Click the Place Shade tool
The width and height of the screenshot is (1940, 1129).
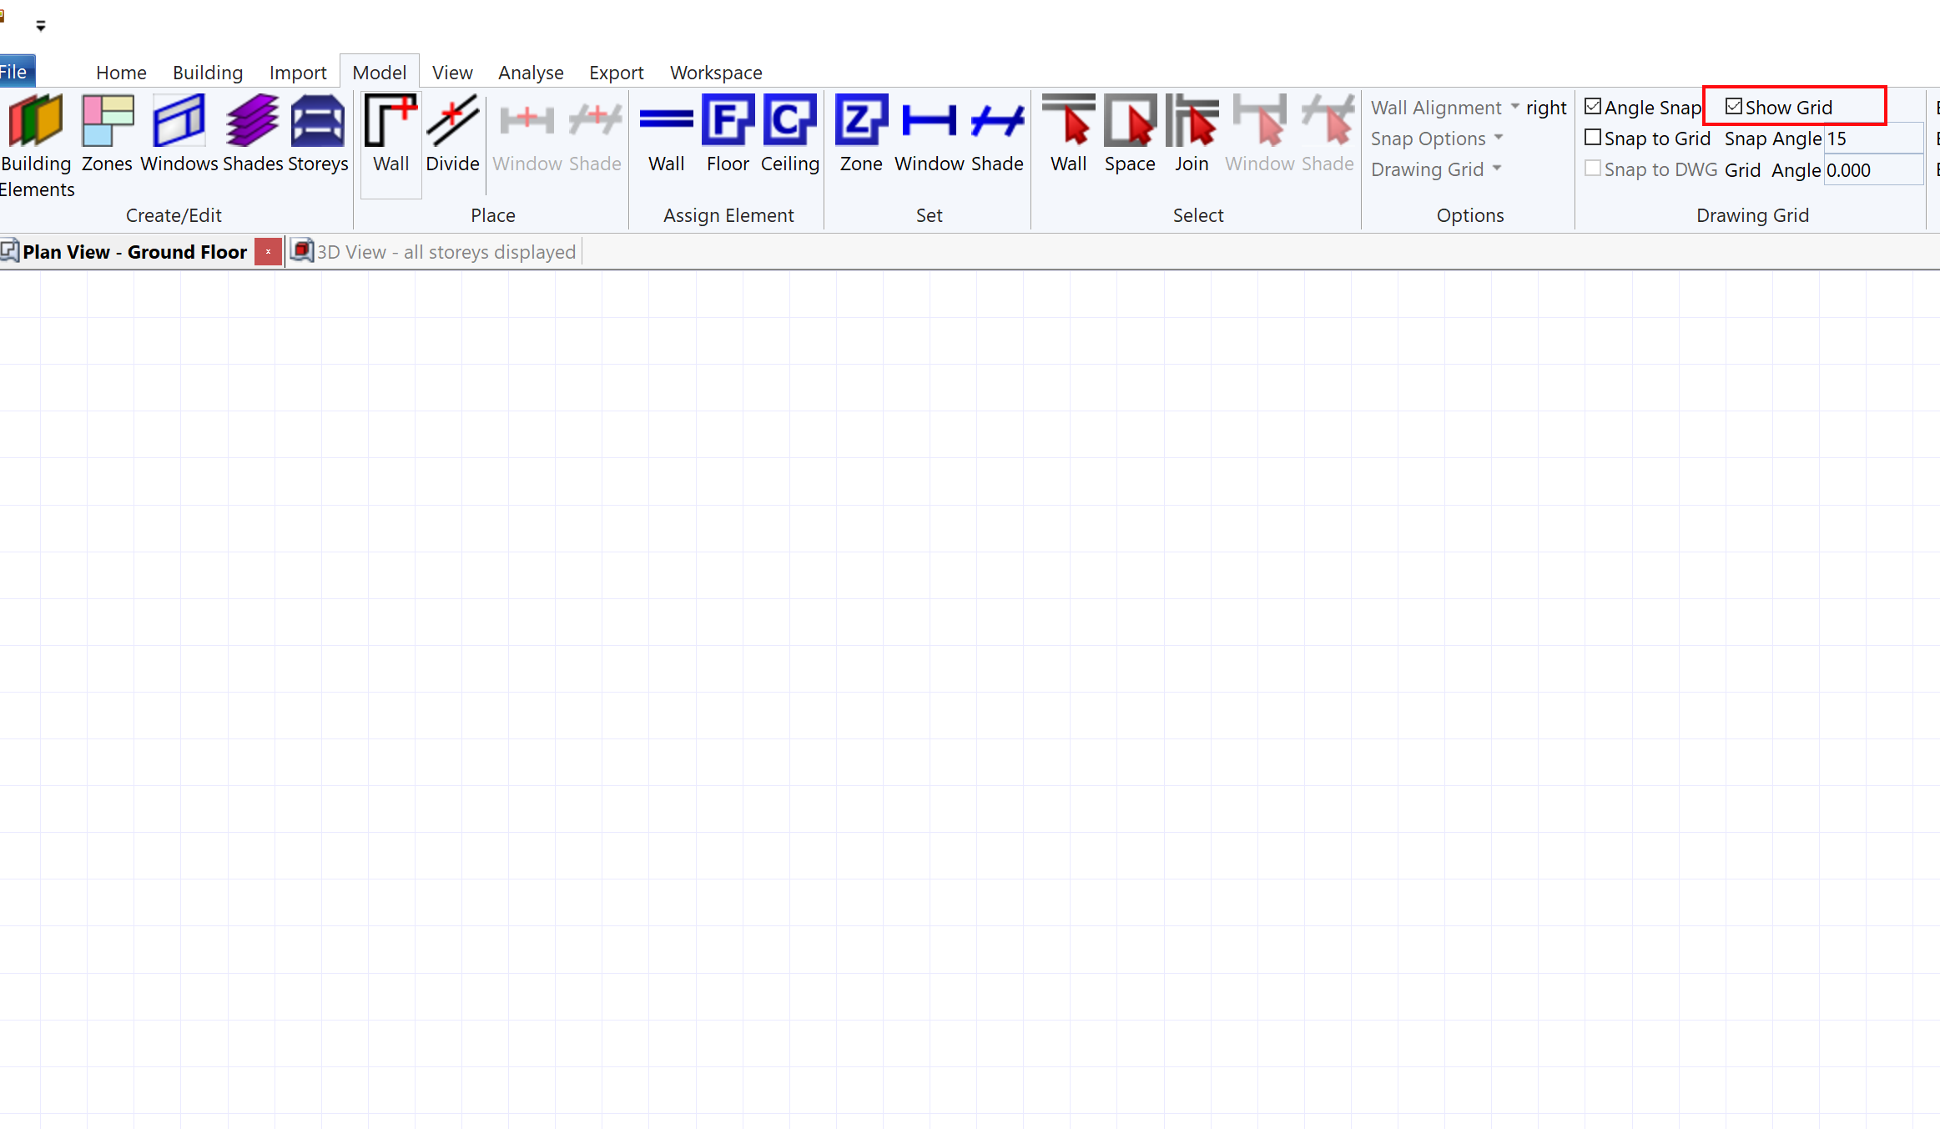pyautogui.click(x=595, y=134)
